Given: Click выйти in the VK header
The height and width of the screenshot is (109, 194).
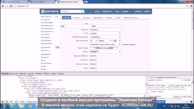Looking at the screenshot, I should [147, 12].
